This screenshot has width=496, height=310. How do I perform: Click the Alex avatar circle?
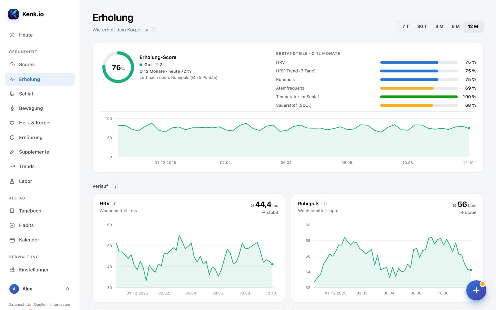14,289
